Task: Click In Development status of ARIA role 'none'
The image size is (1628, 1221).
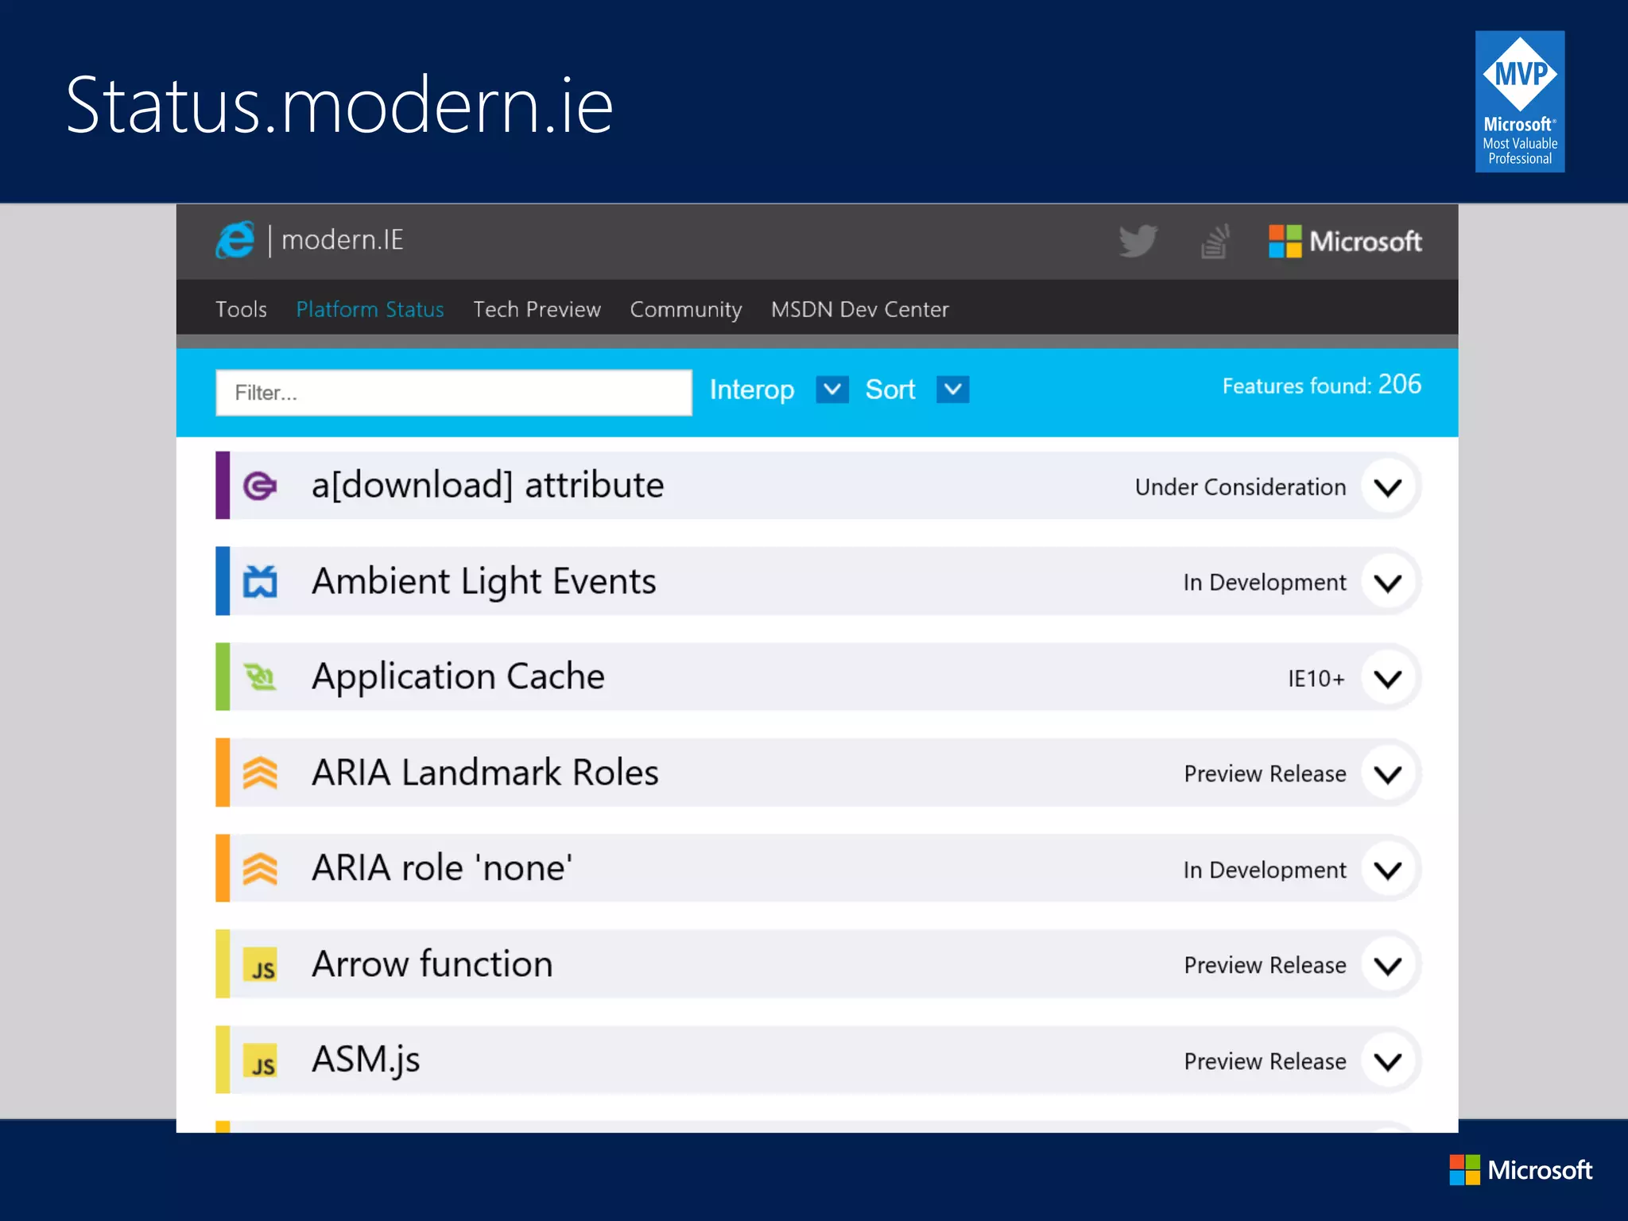Action: (x=1265, y=870)
